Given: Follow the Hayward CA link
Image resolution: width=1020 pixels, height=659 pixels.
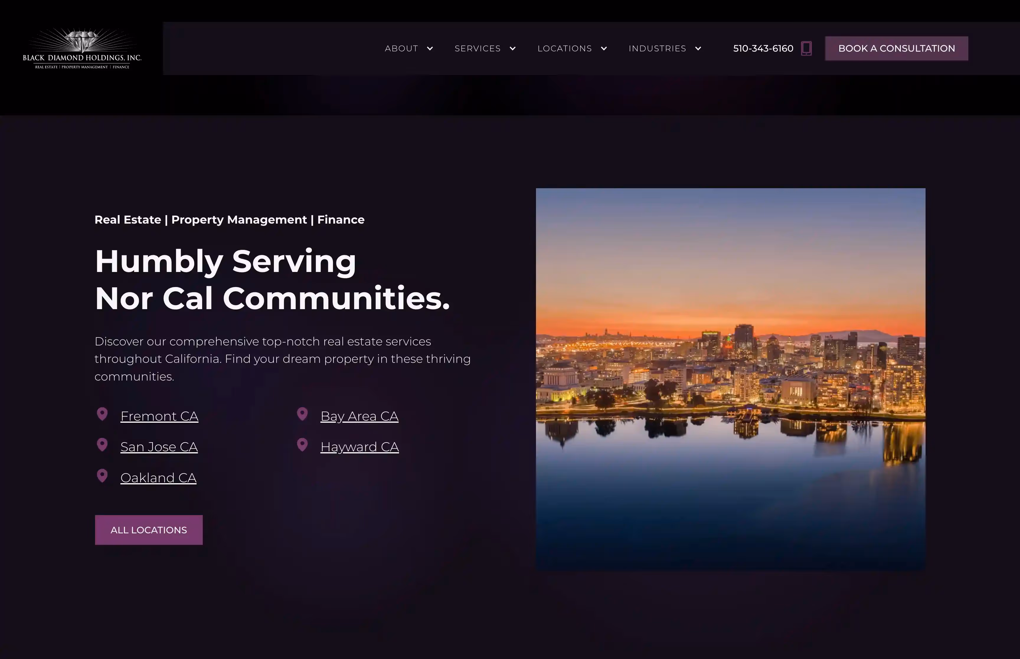Looking at the screenshot, I should tap(359, 447).
